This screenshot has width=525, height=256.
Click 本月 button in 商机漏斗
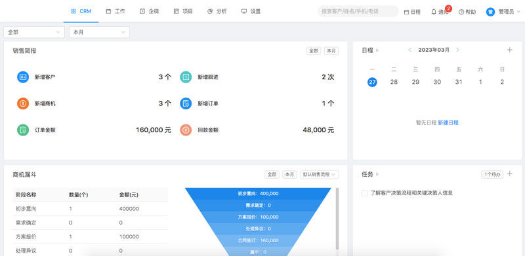click(x=289, y=174)
